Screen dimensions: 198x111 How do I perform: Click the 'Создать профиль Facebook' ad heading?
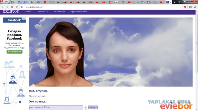point(15,35)
